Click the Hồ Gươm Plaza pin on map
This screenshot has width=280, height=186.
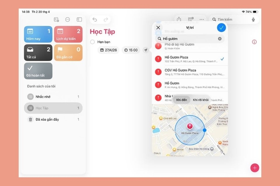[190, 126]
